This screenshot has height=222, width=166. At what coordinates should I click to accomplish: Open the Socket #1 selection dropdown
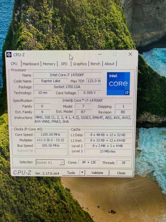(50, 162)
